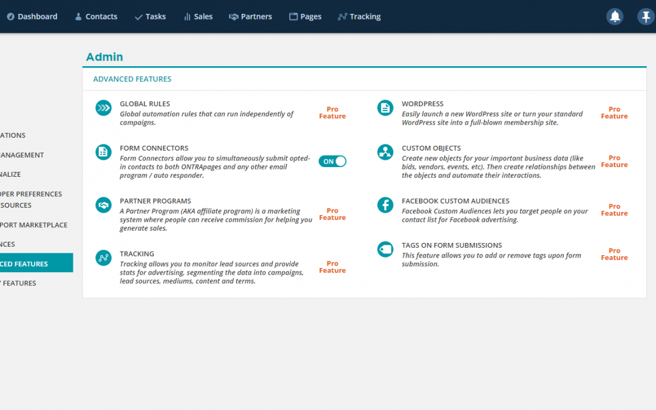The height and width of the screenshot is (410, 656).
Task: Click Pro Feature label for Global Rules
Action: pyautogui.click(x=332, y=113)
